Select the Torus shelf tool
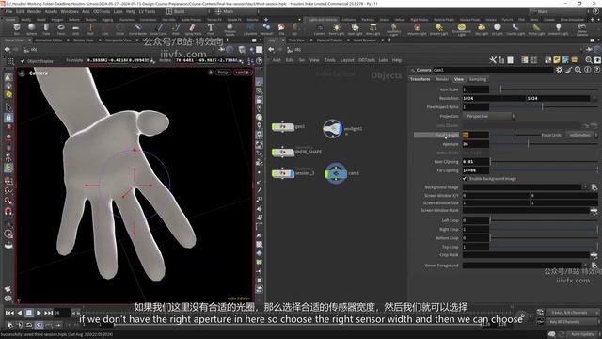This screenshot has height=339, width=602. pos(61,28)
